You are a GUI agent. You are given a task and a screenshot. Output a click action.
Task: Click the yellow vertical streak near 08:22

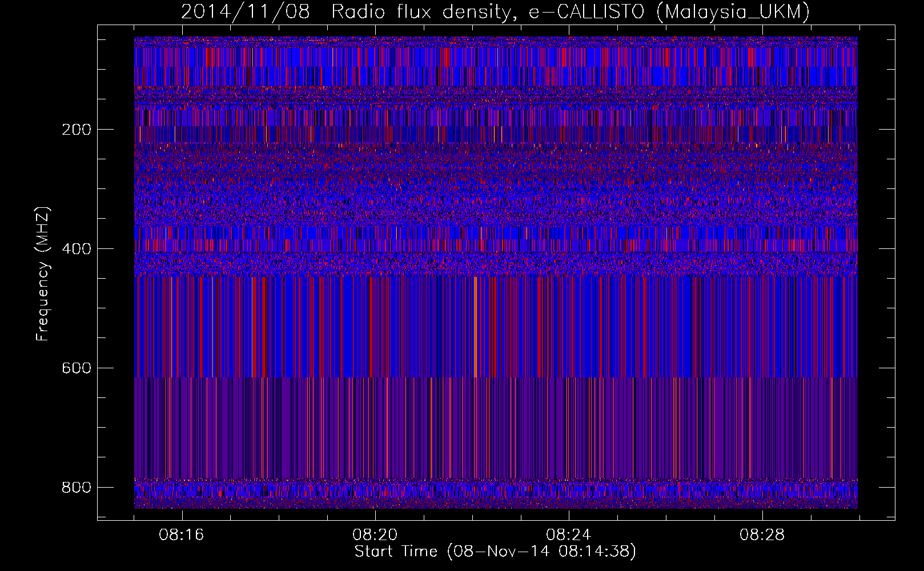pyautogui.click(x=475, y=327)
